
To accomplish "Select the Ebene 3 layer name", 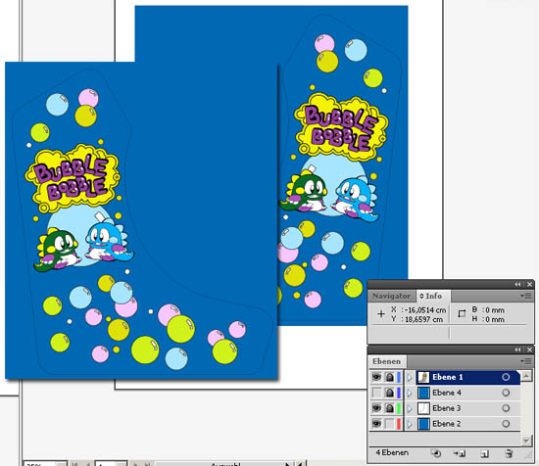I will (x=447, y=408).
